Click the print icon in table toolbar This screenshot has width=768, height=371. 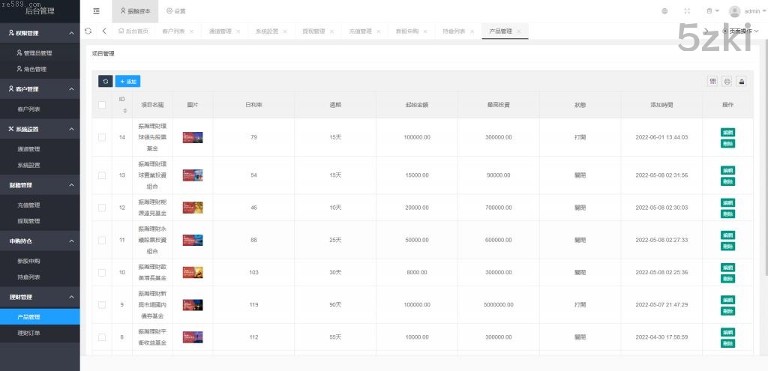click(x=727, y=81)
